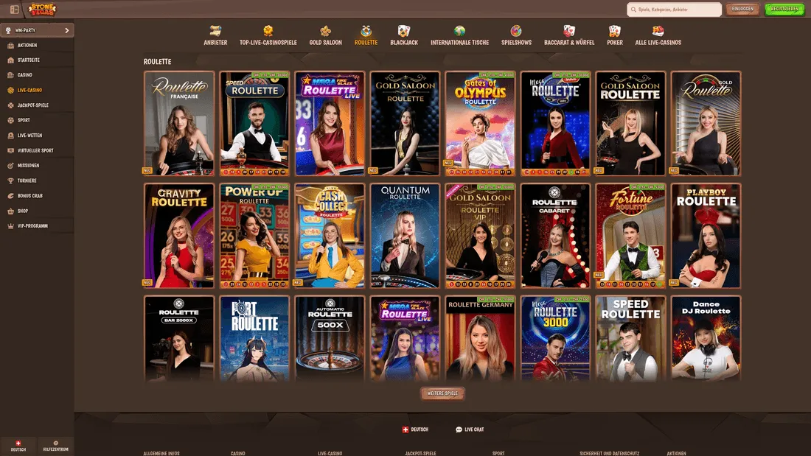Click the Jackpot-Spiele sidebar icon
811x456 pixels.
coord(10,105)
